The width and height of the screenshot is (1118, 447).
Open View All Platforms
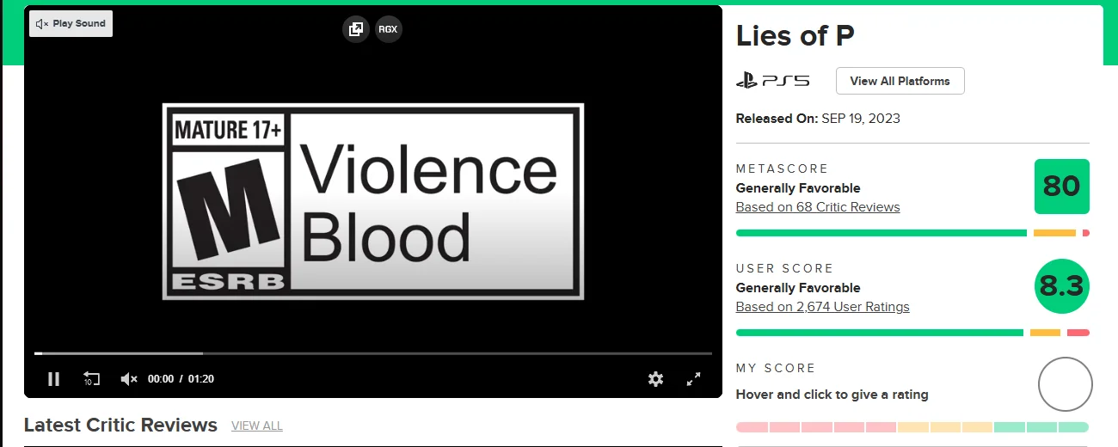[900, 81]
